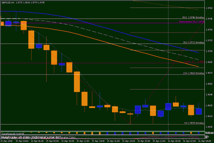The height and width of the screenshot is (143, 214).
Task: Select the '50.0 1.9746 Intraday' Fibonacci label
Action: (193, 17)
